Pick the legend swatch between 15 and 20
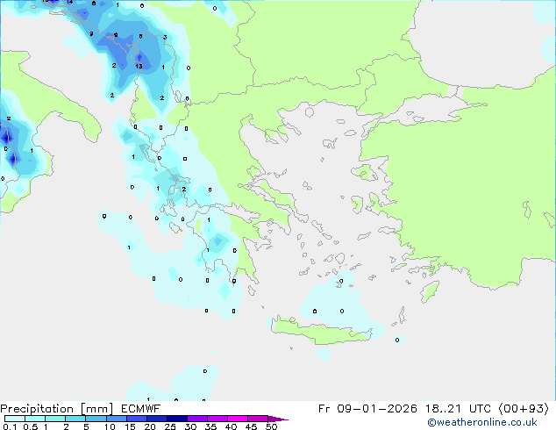Image resolution: width=556 pixels, height=430 pixels. click(x=137, y=419)
